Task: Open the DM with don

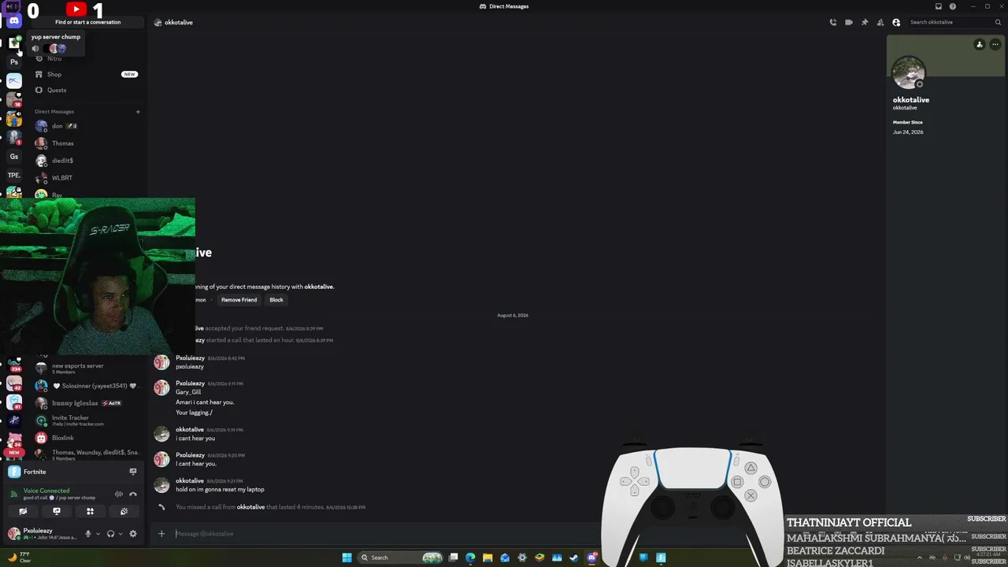Action: pos(88,126)
